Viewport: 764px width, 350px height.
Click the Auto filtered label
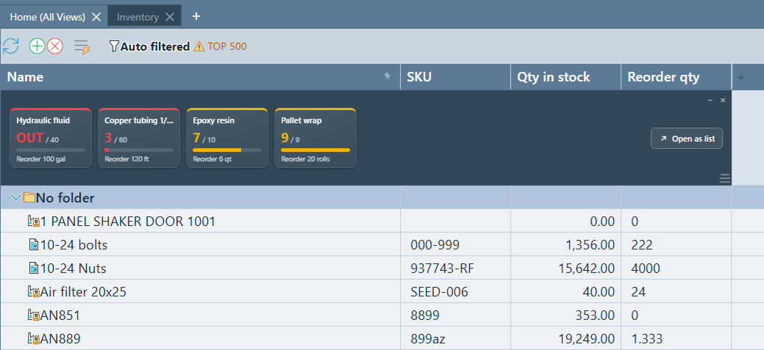(155, 47)
